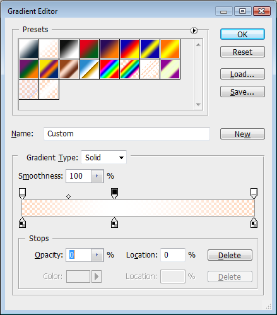The width and height of the screenshot is (277, 315).
Task: Select the last preset in the third row
Action: point(49,90)
